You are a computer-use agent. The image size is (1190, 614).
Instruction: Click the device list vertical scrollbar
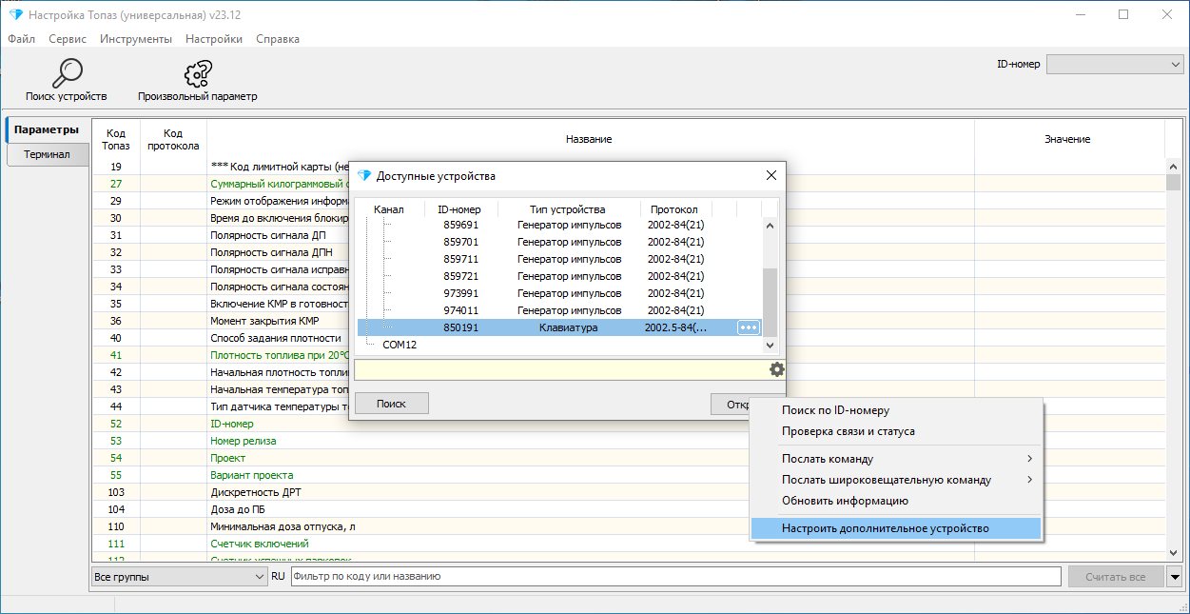771,276
